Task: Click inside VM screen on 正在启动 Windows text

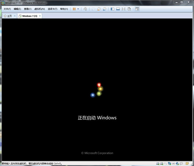Action: [x=97, y=118]
